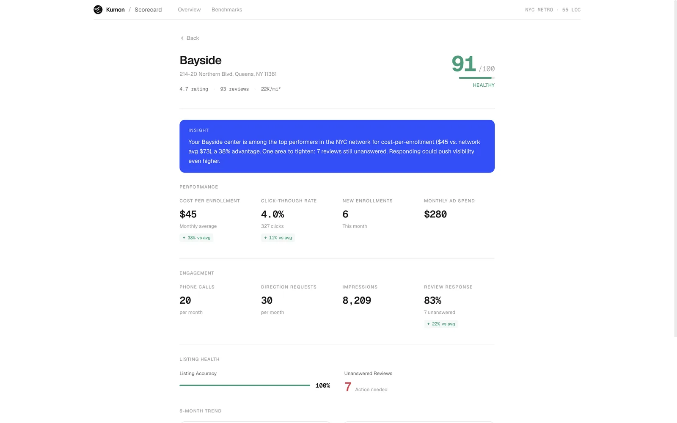Viewport: 677px width, 423px height.
Task: Click per month under direction requests
Action: 272,313
